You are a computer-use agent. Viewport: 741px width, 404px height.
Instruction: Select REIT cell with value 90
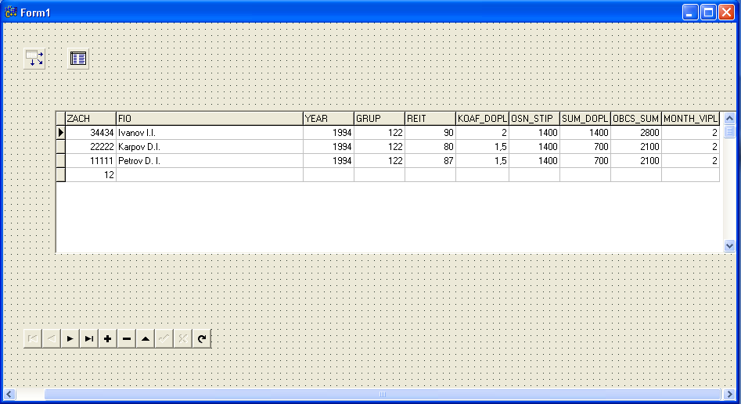pyautogui.click(x=430, y=133)
